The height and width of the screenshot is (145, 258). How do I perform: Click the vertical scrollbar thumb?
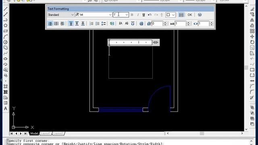coord(246,68)
